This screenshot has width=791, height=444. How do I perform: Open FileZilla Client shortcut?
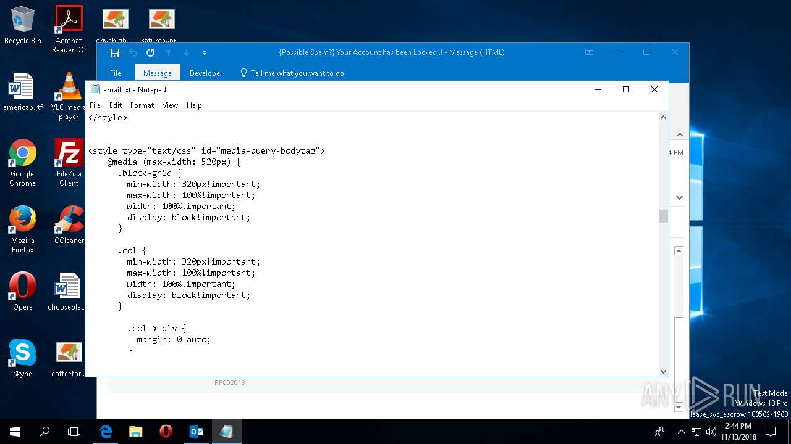[69, 163]
